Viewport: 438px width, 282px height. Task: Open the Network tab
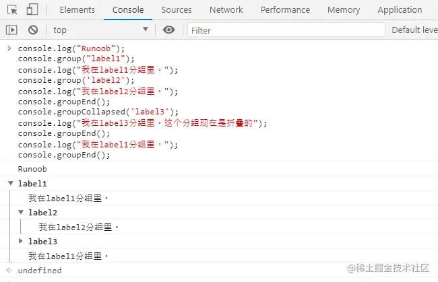[x=226, y=10]
